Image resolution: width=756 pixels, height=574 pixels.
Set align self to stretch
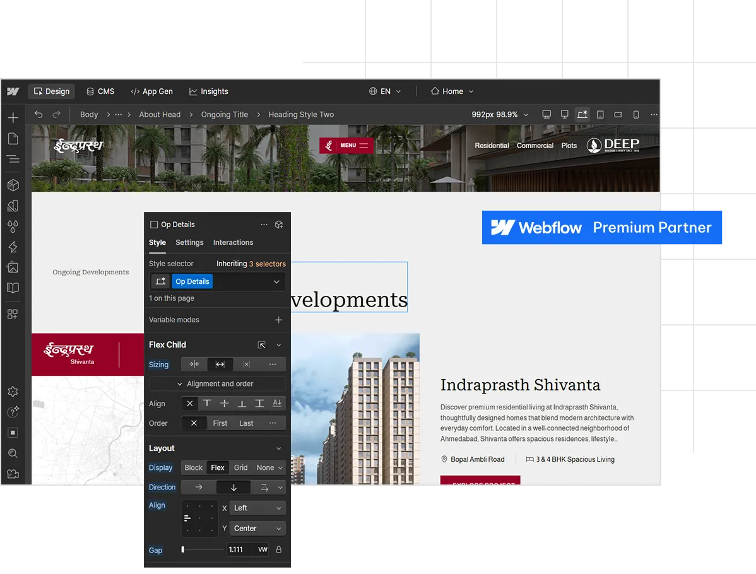click(259, 404)
